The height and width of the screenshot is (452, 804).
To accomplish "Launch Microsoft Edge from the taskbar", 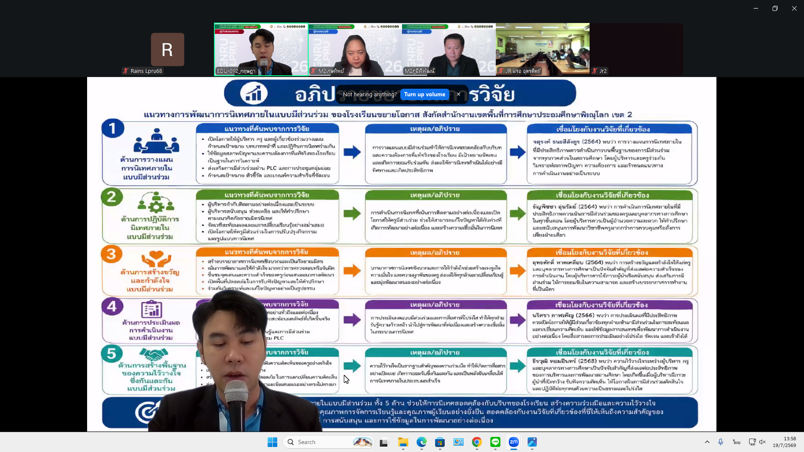I will (x=421, y=442).
